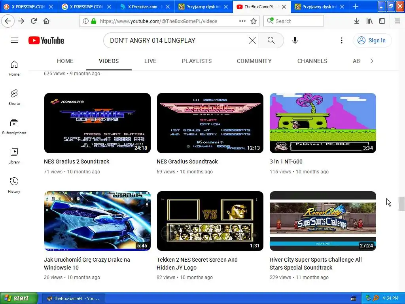Click the NES Gradius 2 Soundtrack title
The height and width of the screenshot is (304, 405).
pos(76,161)
